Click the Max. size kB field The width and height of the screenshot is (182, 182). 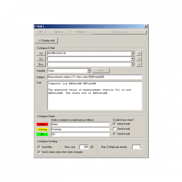tap(84, 147)
